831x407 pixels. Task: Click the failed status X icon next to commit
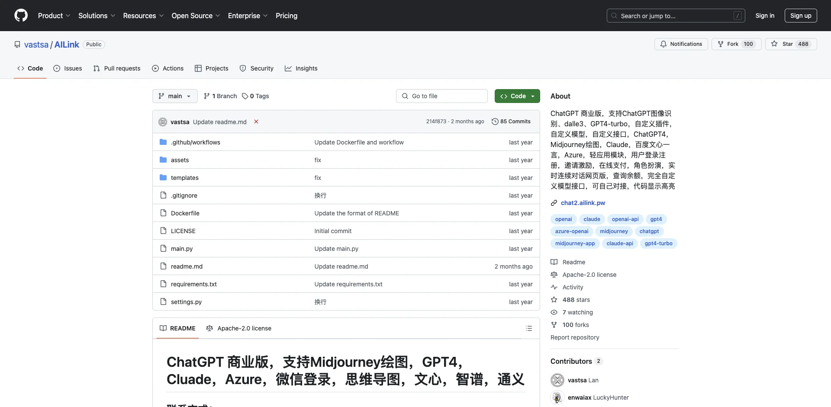(256, 122)
